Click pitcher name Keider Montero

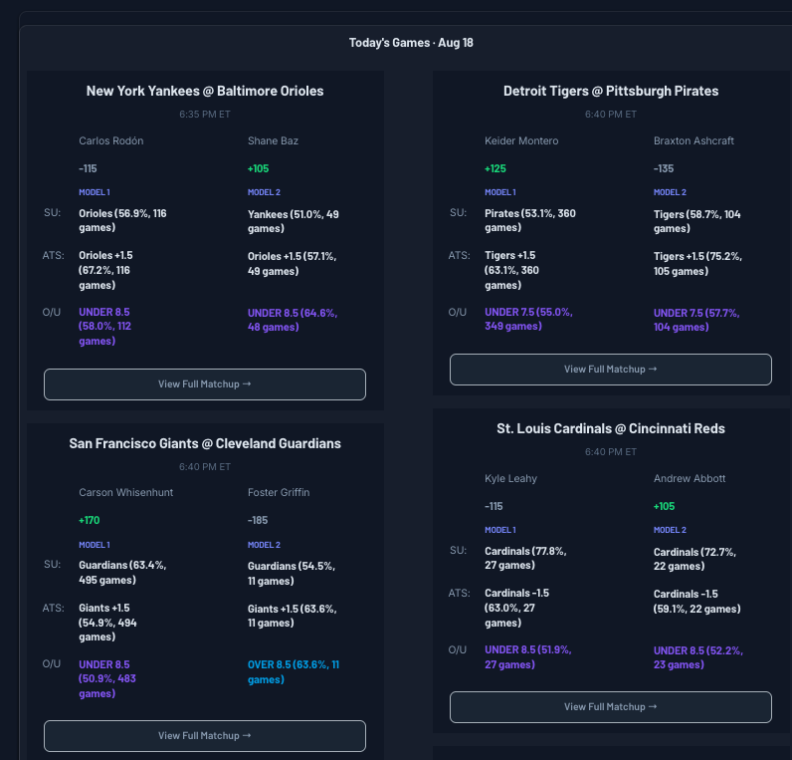[x=521, y=141]
